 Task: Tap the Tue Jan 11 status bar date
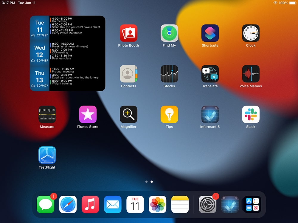point(27,3)
